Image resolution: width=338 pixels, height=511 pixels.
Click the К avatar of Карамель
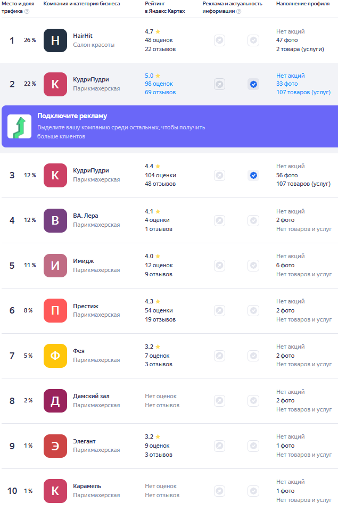[55, 491]
